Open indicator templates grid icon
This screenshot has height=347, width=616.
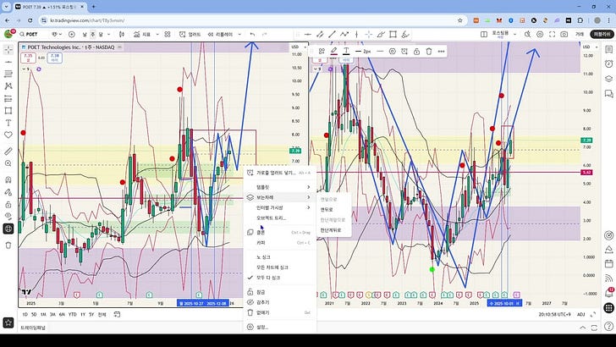(168, 35)
